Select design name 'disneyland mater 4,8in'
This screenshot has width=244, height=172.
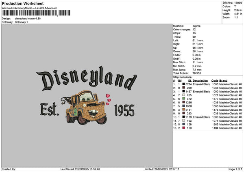click(x=28, y=19)
